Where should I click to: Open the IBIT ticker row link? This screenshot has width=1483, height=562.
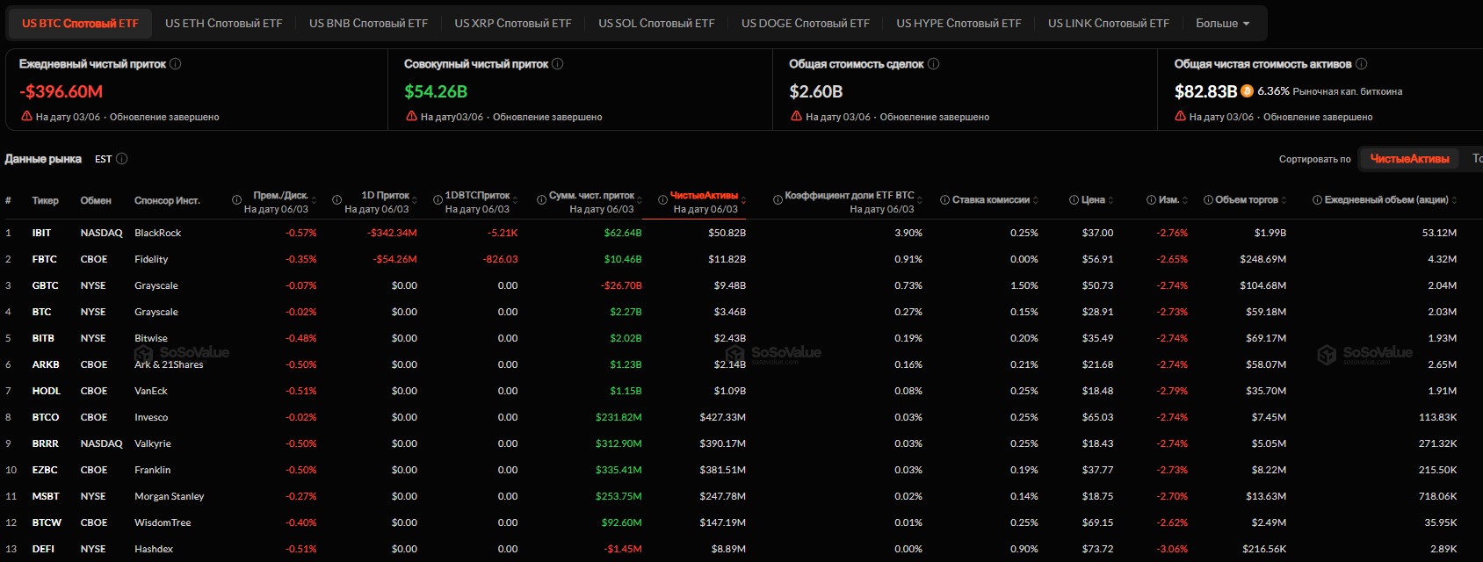coord(41,233)
